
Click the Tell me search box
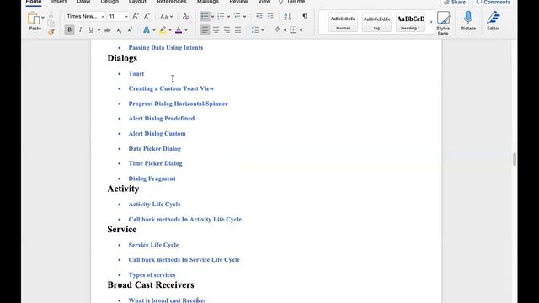292,2
